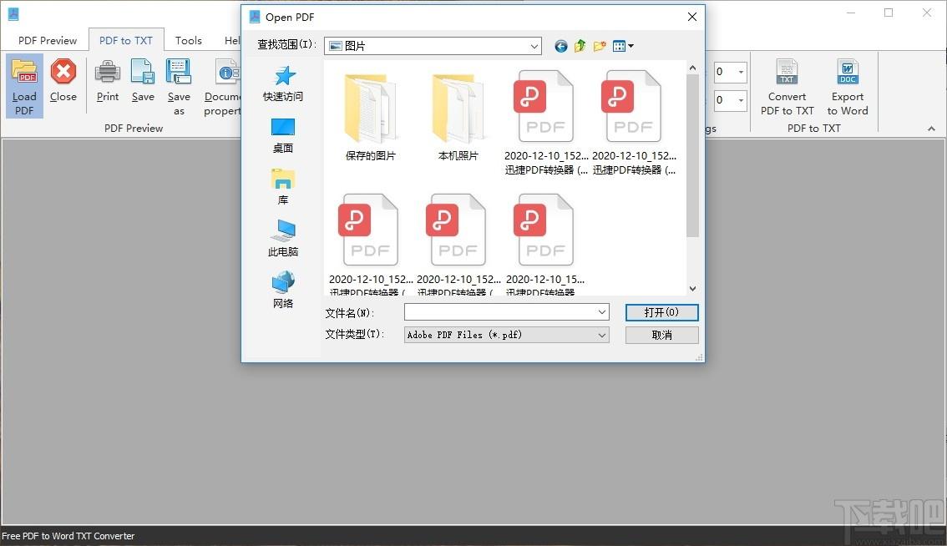947x546 pixels.
Task: Close the Open PDF dialog
Action: pos(692,17)
